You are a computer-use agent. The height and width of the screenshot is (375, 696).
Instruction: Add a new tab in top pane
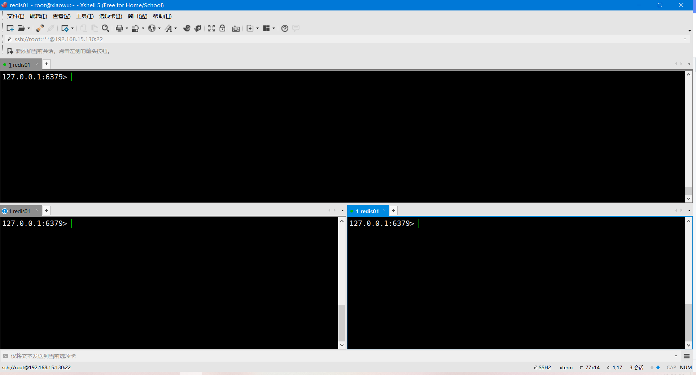(x=47, y=64)
